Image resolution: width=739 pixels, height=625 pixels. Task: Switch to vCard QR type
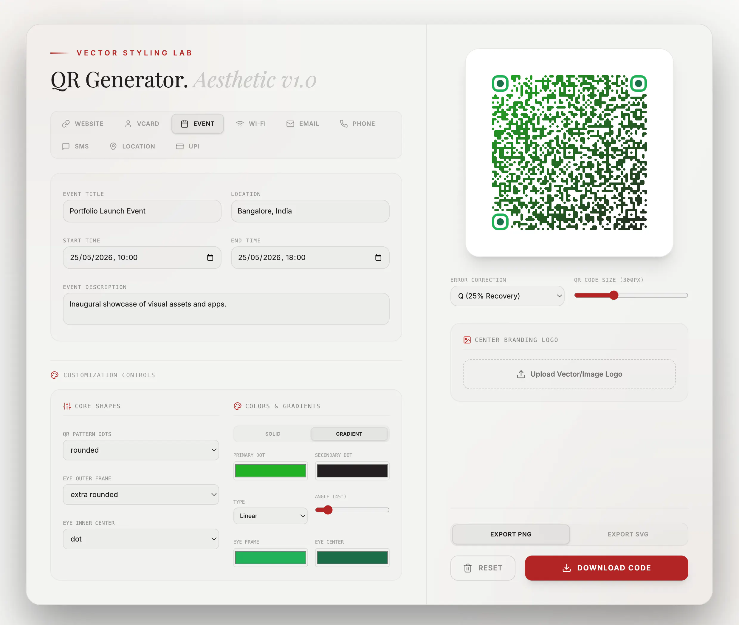point(142,124)
